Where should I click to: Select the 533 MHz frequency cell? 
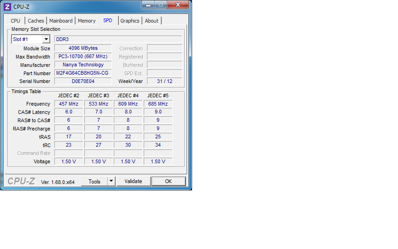[99, 104]
